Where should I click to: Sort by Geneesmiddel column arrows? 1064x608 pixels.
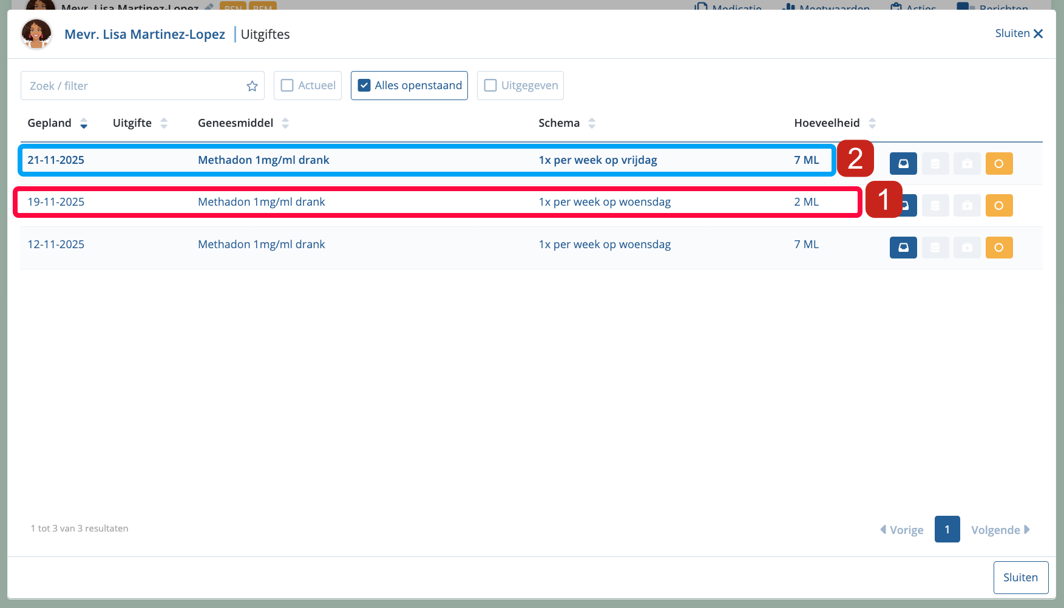(285, 124)
